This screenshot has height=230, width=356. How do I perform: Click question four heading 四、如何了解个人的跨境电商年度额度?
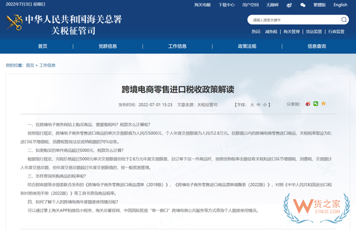[x=73, y=202]
